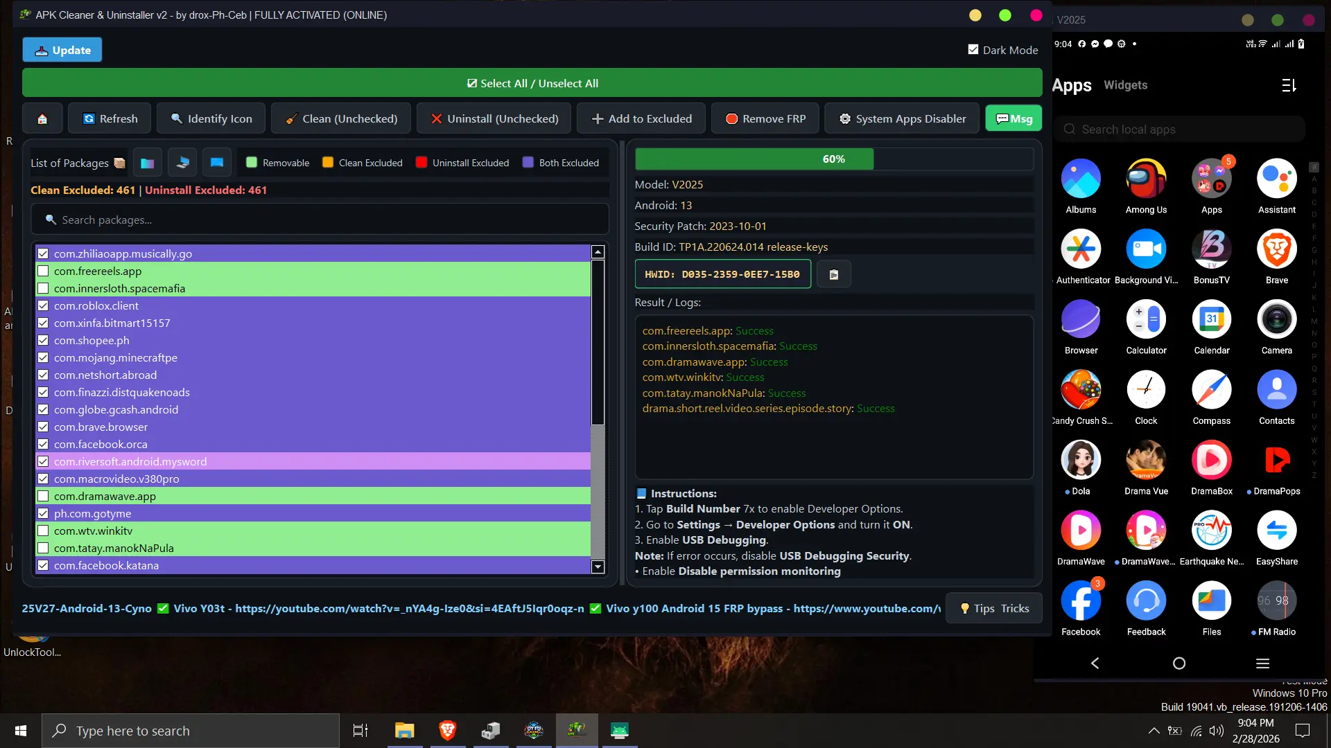This screenshot has width=1331, height=748.
Task: Check com.dramawave.app checkbox
Action: (43, 496)
